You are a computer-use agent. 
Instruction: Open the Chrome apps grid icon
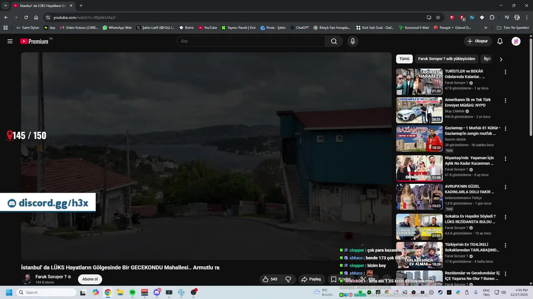(5, 28)
